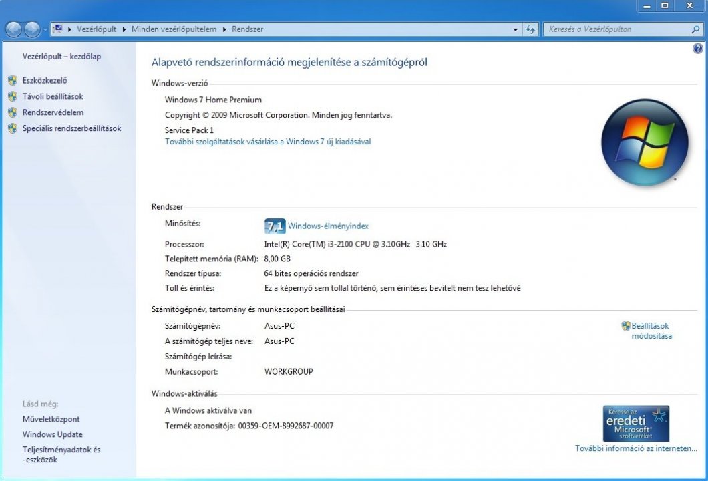
Task: Expand the arrow after Minden vezérlőpultelem
Action: (x=224, y=29)
